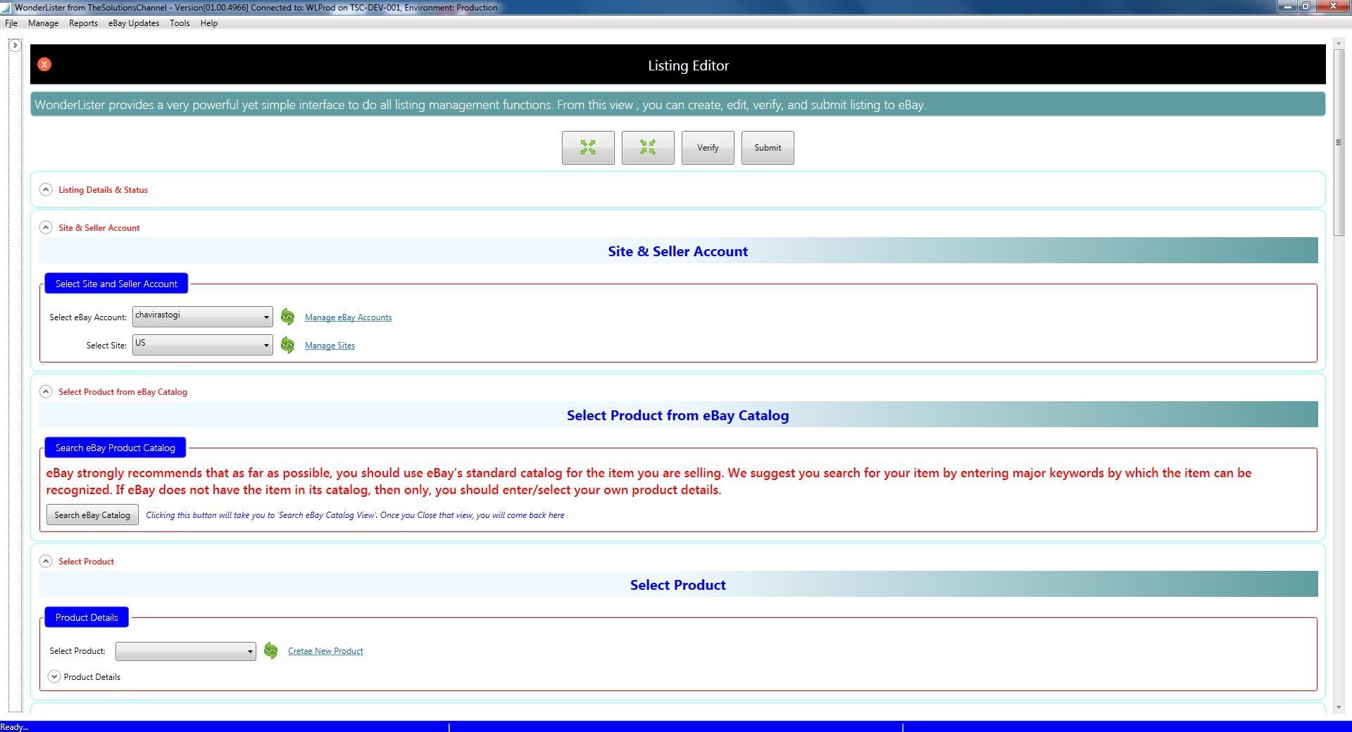This screenshot has height=732, width=1352.
Task: Click the Verify button
Action: (708, 148)
